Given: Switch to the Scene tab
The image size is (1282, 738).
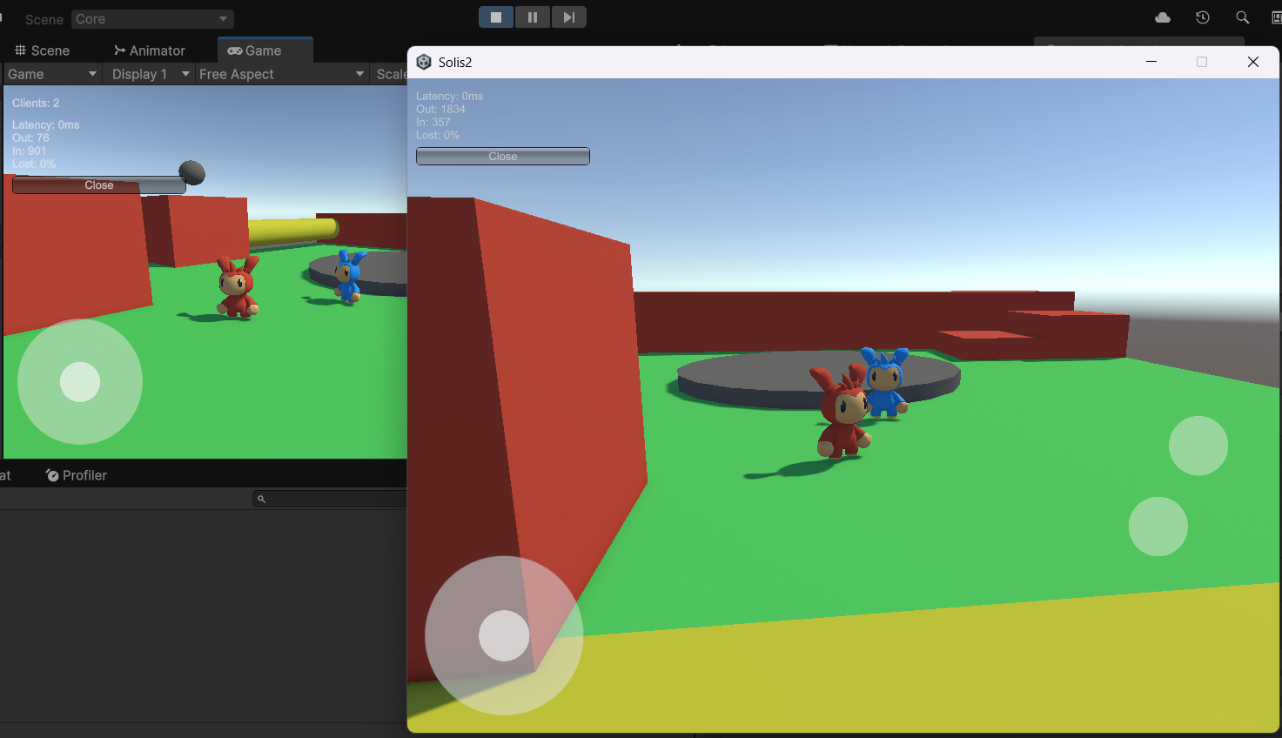Looking at the screenshot, I should coord(42,50).
